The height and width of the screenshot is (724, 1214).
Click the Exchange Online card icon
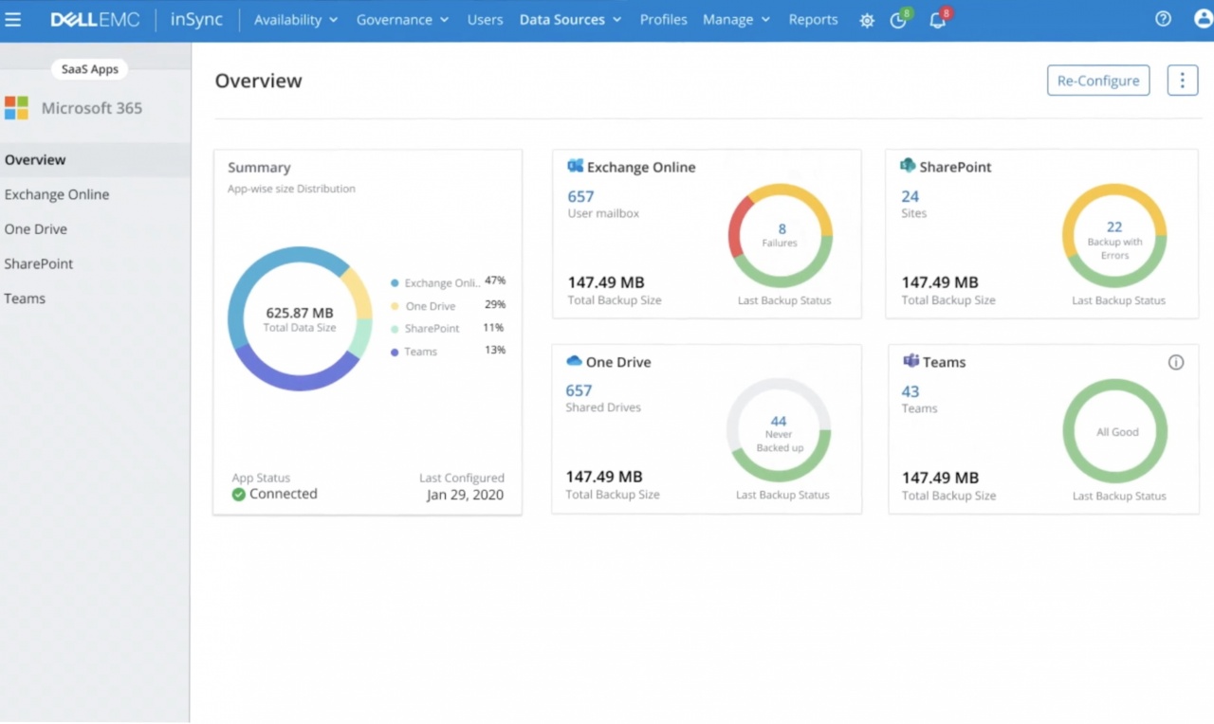pos(575,166)
